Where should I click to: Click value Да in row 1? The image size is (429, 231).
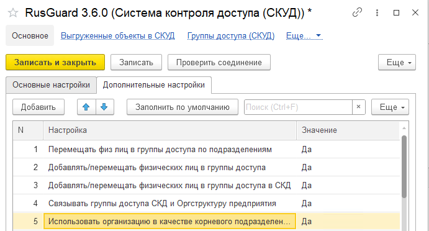307,150
